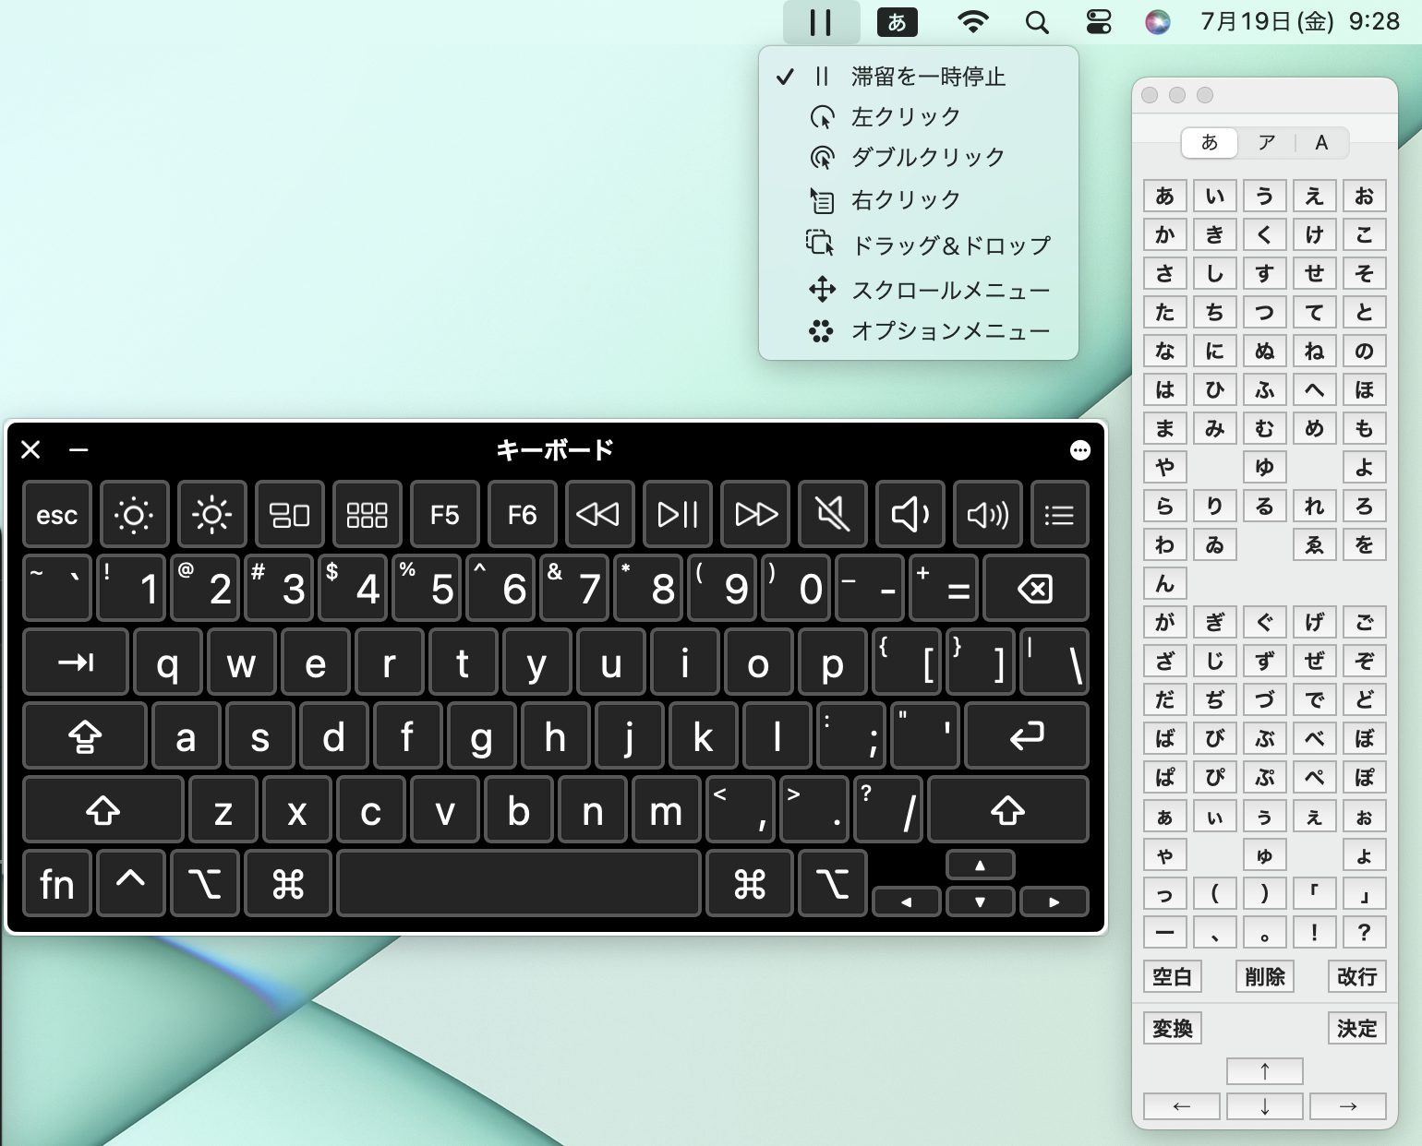Click the down arrow in the kana palette
This screenshot has width=1422, height=1146.
click(1265, 1106)
